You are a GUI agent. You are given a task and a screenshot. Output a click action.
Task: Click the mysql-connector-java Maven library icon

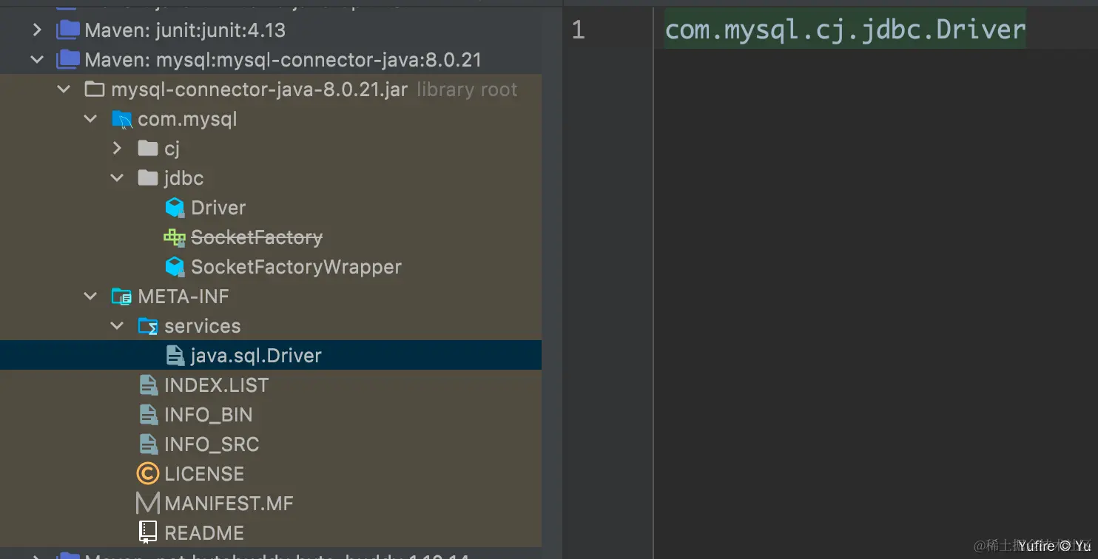(68, 60)
